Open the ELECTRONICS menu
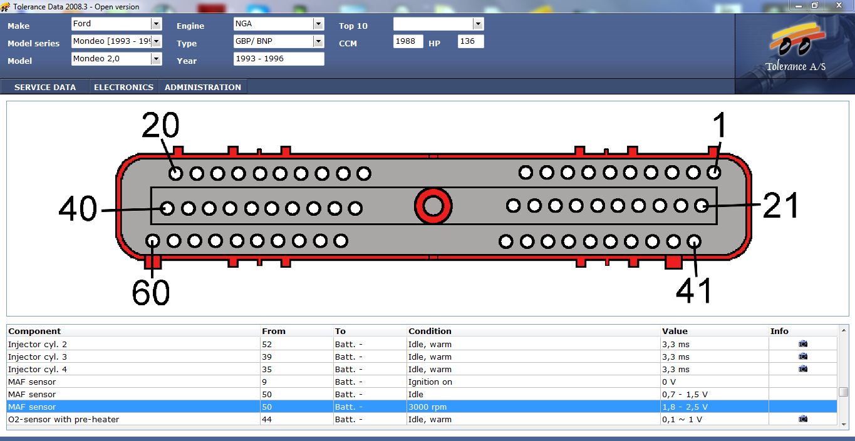Viewport: 855px width, 441px height. tap(123, 87)
